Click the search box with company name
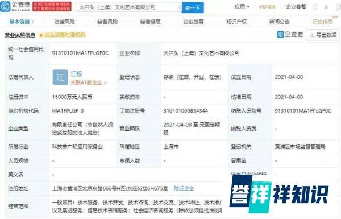 click(x=129, y=7)
